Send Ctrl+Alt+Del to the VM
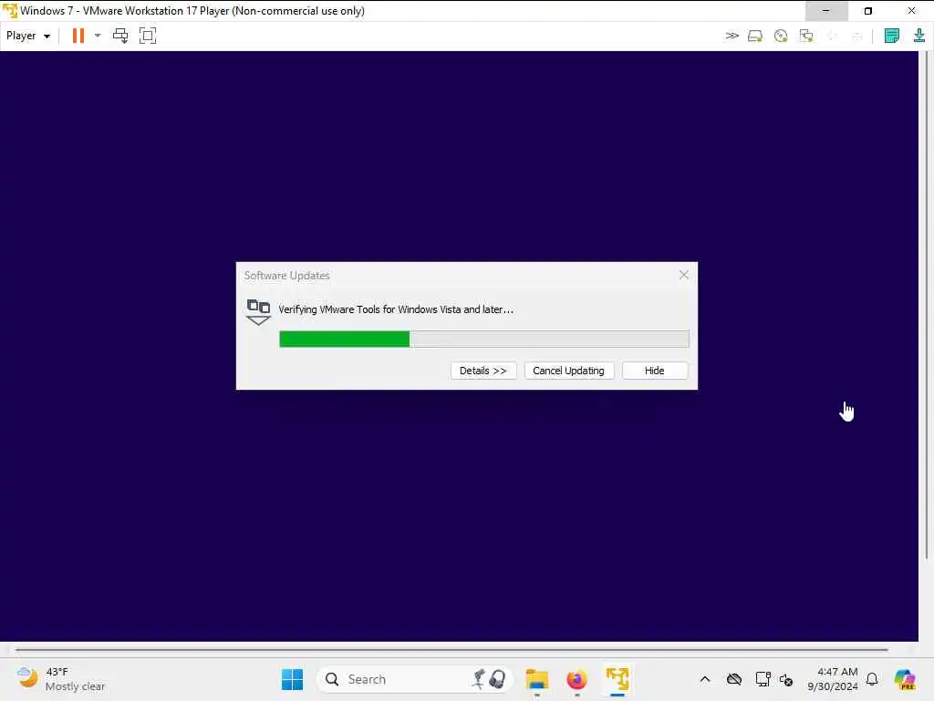934x701 pixels. pos(120,36)
